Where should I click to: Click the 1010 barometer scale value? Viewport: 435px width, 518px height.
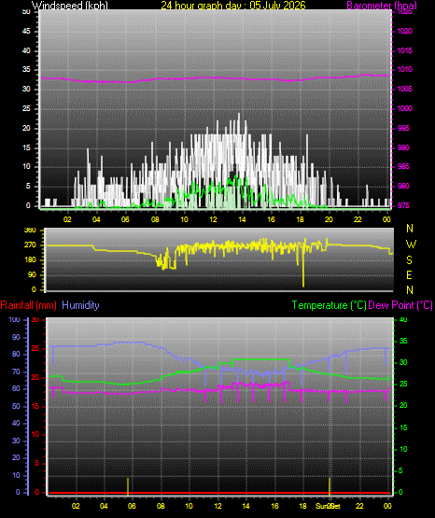click(404, 69)
